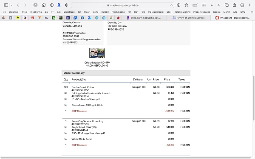Go forward to the next page
This screenshot has height=159, width=255.
pyautogui.click(x=25, y=5)
